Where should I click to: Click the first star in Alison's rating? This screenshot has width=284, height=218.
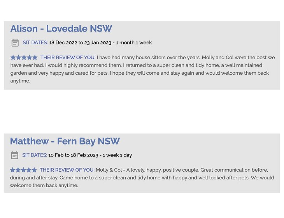(x=13, y=58)
